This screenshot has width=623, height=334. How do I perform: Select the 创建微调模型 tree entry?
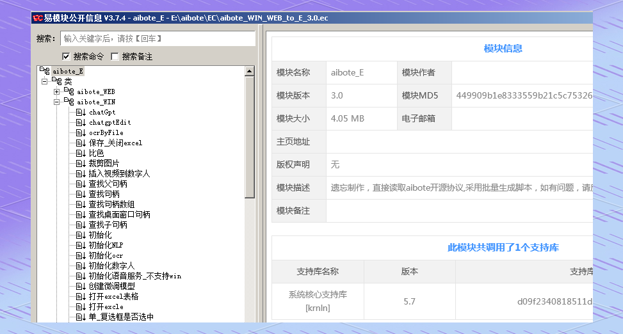(111, 287)
